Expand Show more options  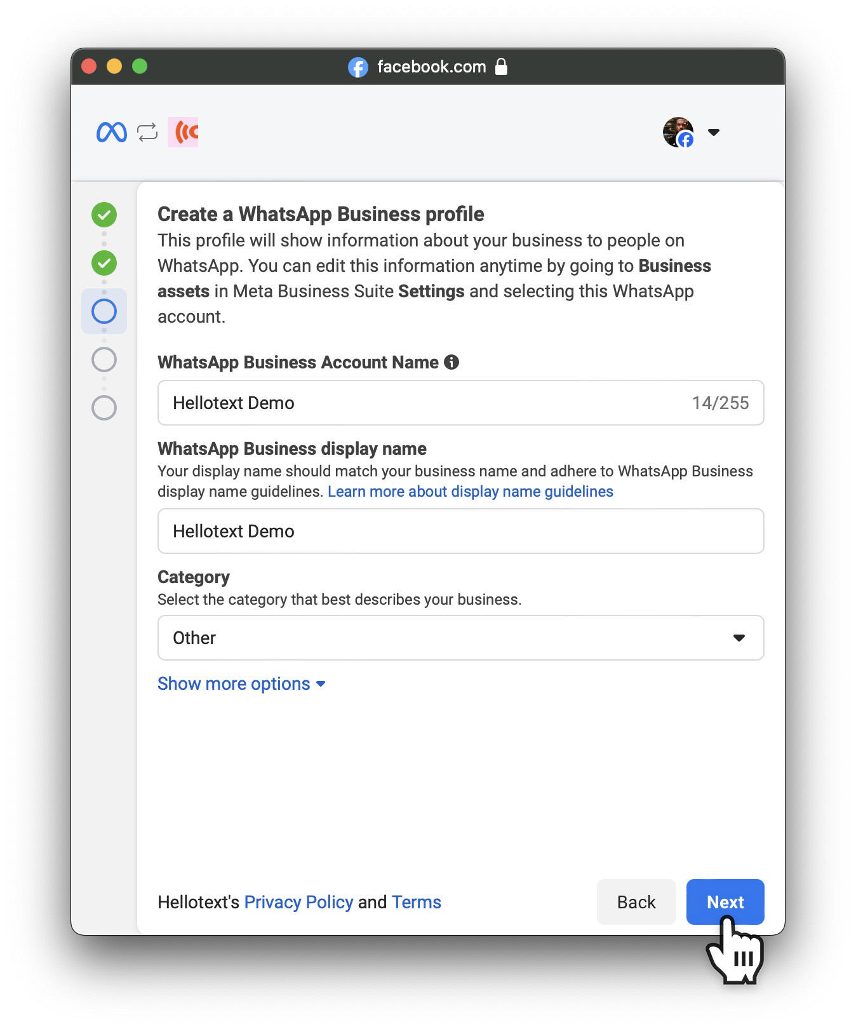click(x=241, y=683)
